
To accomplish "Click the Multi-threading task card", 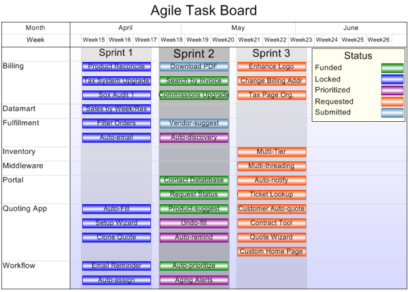I will (271, 166).
